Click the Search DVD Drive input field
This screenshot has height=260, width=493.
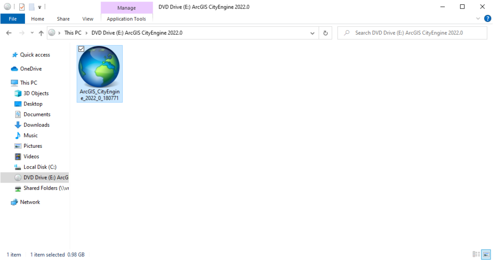(x=413, y=33)
